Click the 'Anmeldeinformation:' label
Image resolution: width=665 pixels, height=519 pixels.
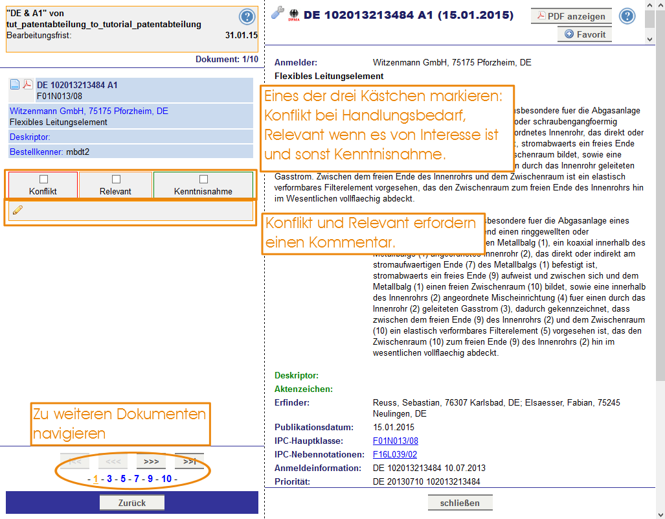[x=318, y=468]
